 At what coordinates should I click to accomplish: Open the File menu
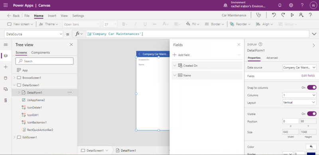[x=27, y=15]
